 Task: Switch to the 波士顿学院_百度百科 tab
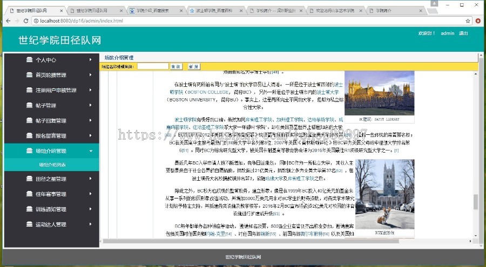(x=215, y=11)
